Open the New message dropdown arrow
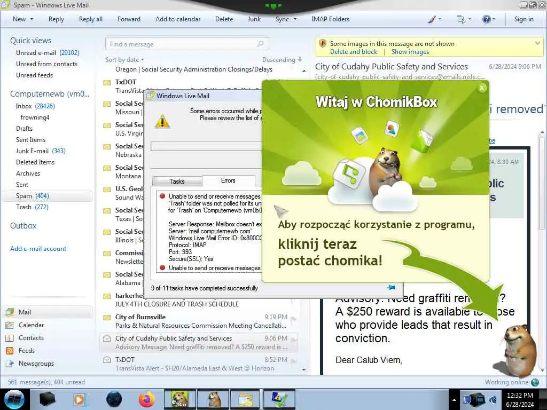Viewport: 547px width, 410px height. 32,19
